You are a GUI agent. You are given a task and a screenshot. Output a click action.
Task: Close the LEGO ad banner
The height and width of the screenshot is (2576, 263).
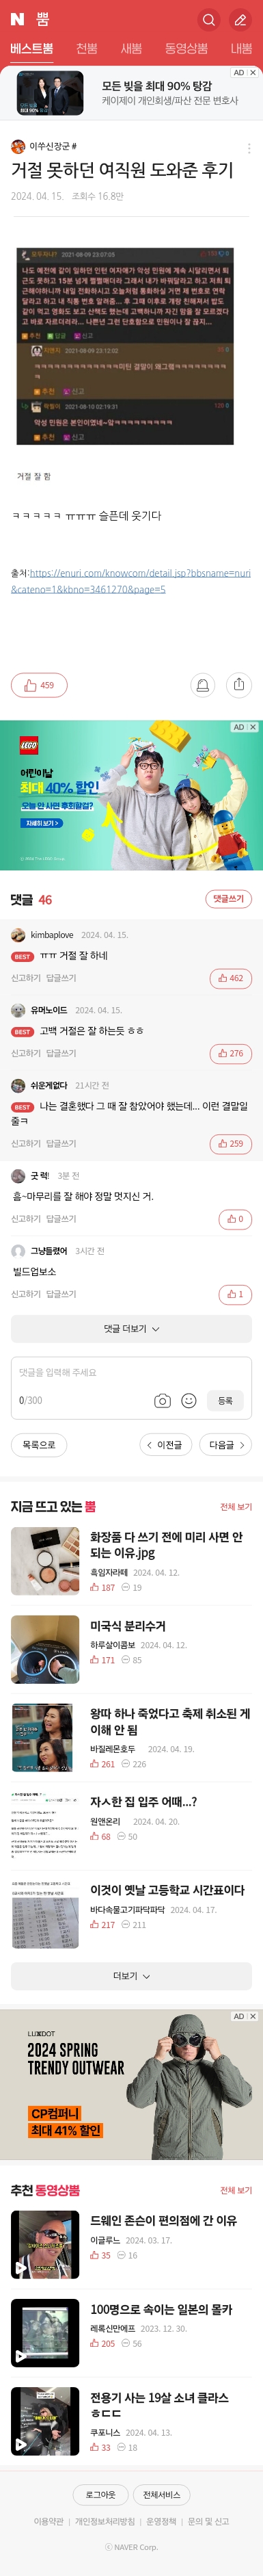(253, 727)
